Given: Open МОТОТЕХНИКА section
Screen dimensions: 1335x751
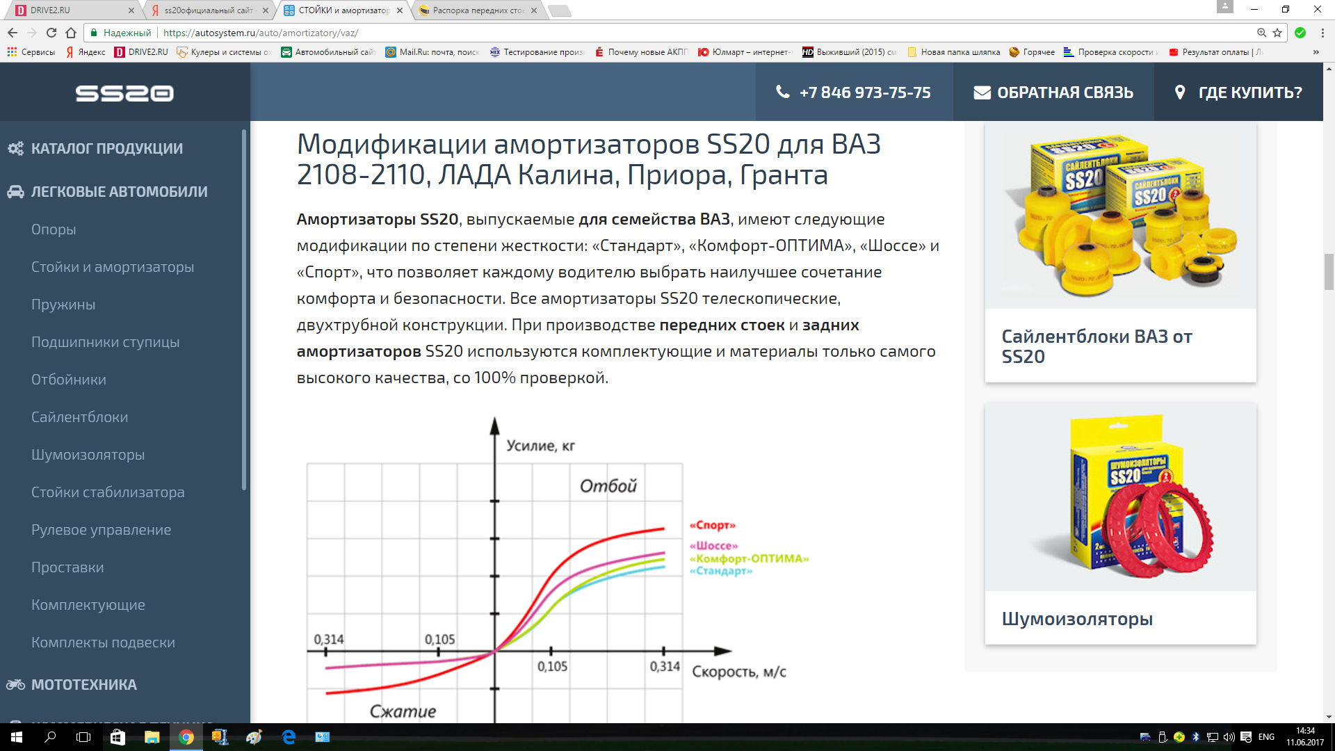Looking at the screenshot, I should click(x=84, y=685).
